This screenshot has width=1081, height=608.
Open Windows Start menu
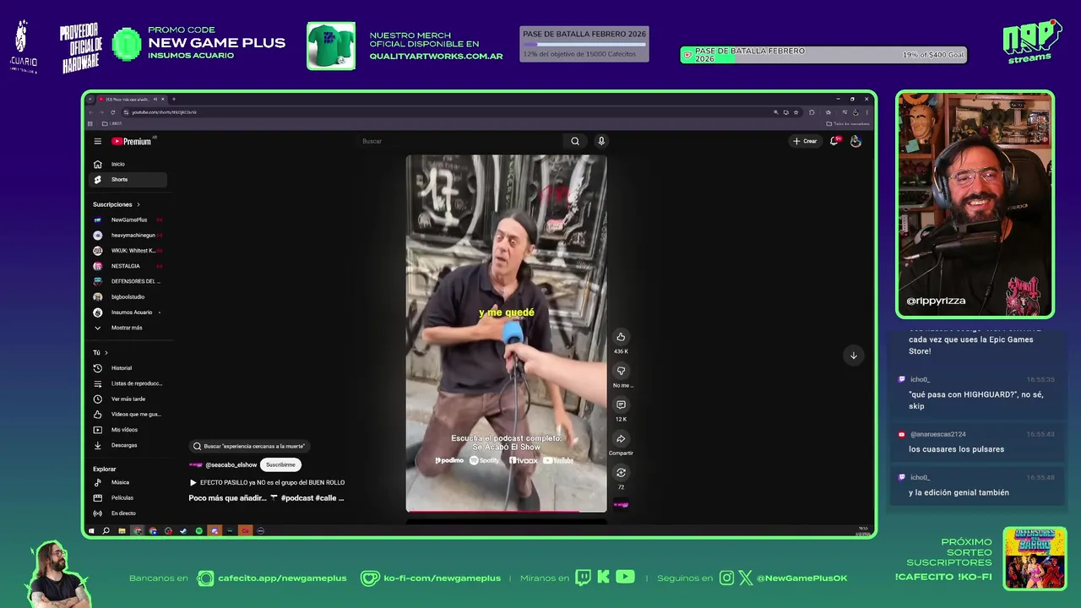click(x=91, y=531)
